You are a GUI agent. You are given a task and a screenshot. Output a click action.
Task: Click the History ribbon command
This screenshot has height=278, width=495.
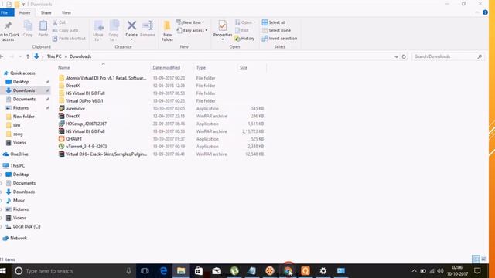click(x=244, y=39)
